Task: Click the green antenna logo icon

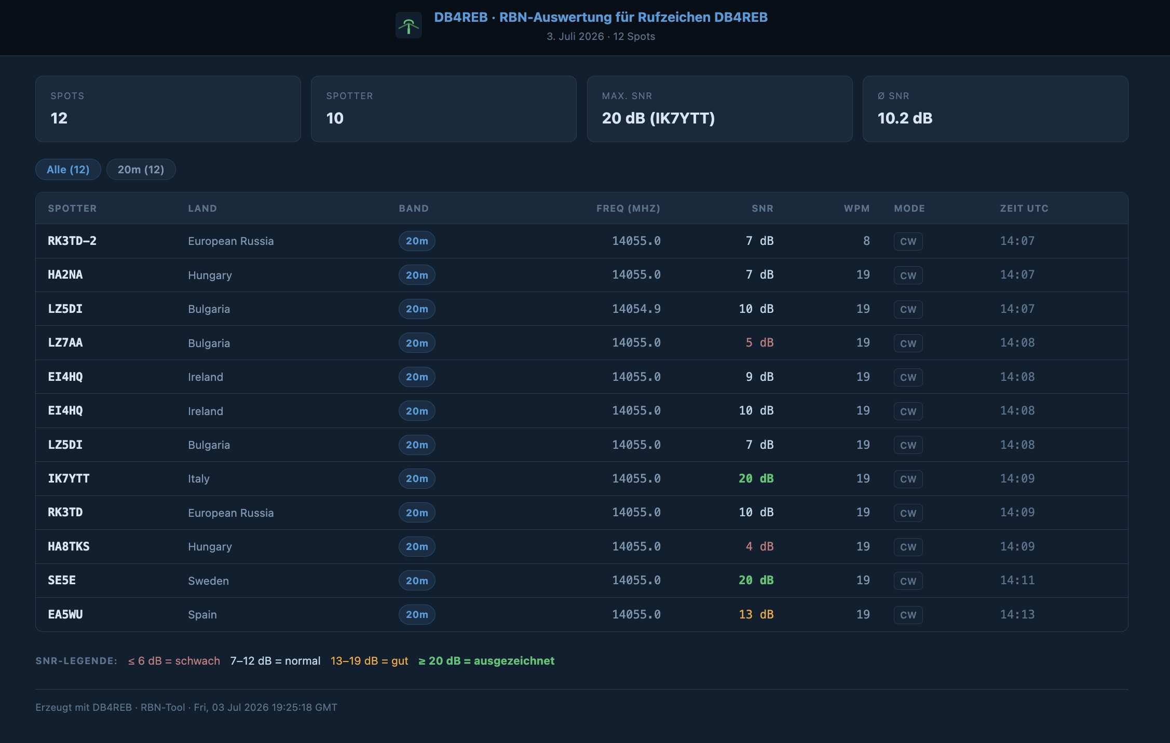Action: [x=409, y=25]
